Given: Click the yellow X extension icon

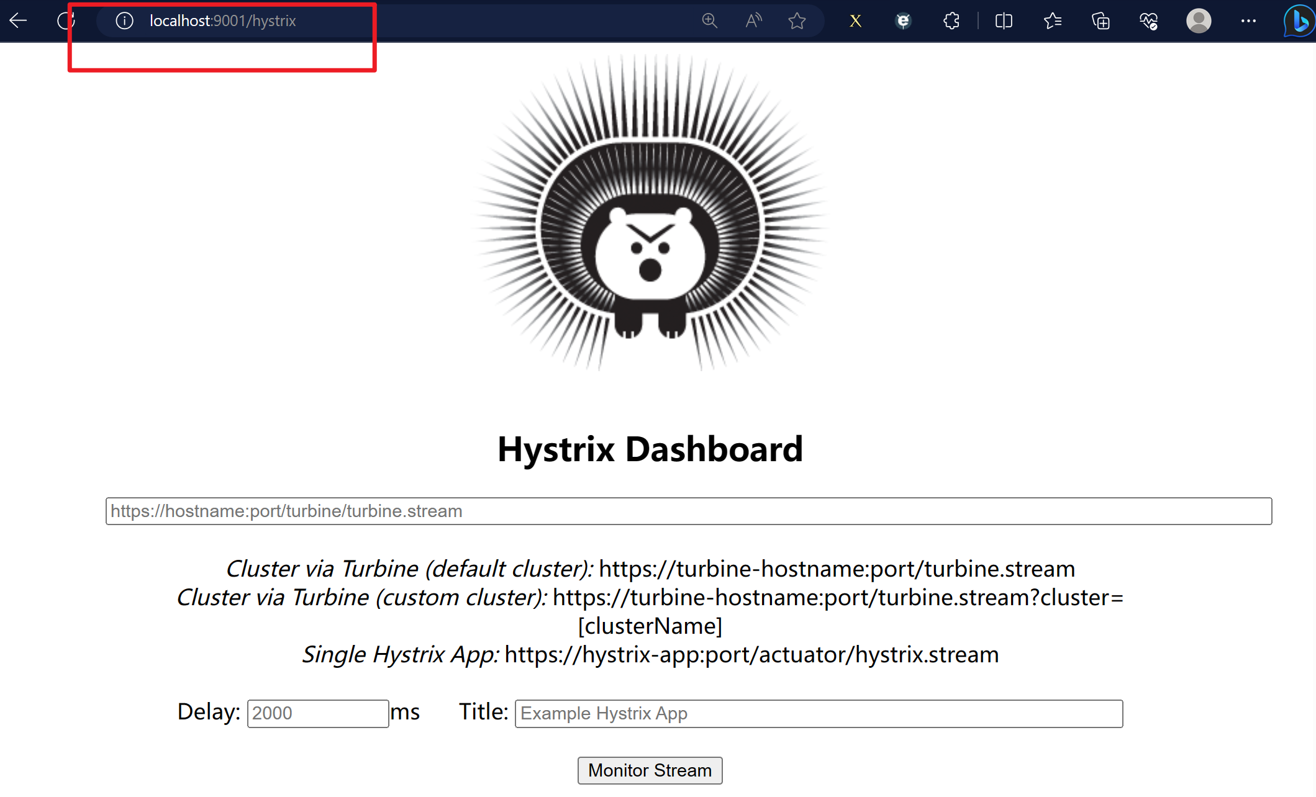Looking at the screenshot, I should 855,21.
